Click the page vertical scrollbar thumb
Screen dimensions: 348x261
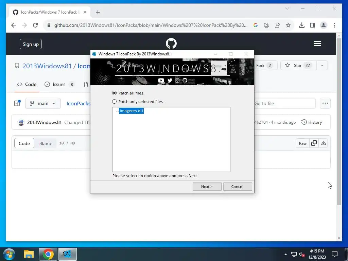tap(339, 122)
